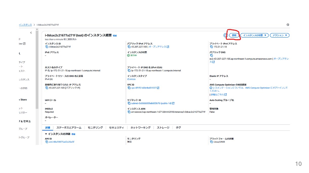The width and height of the screenshot is (309, 173).
Task: Open the vpc-0f1f51d2b4bd31557 link
Action: coord(144,88)
